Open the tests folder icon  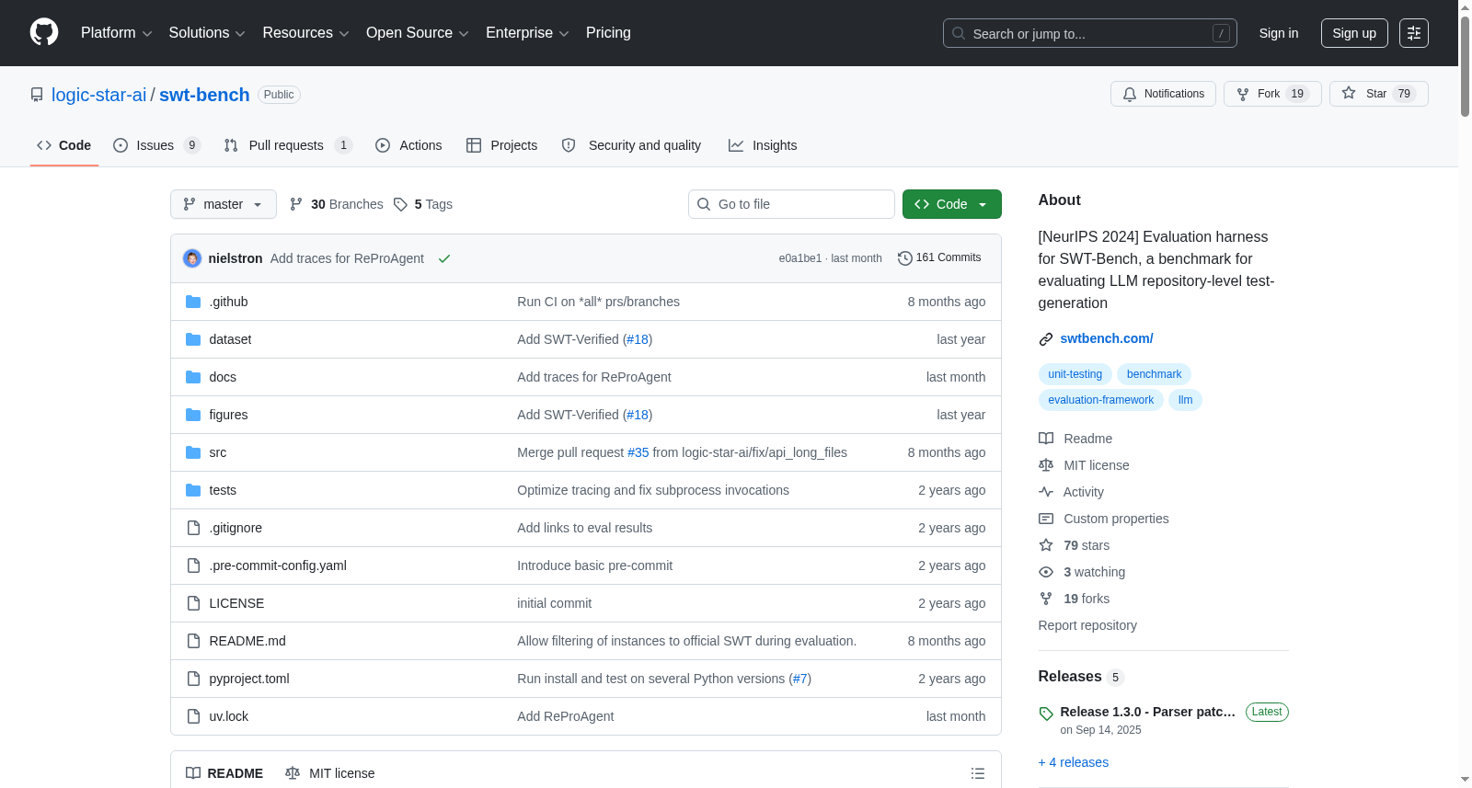[x=193, y=490]
